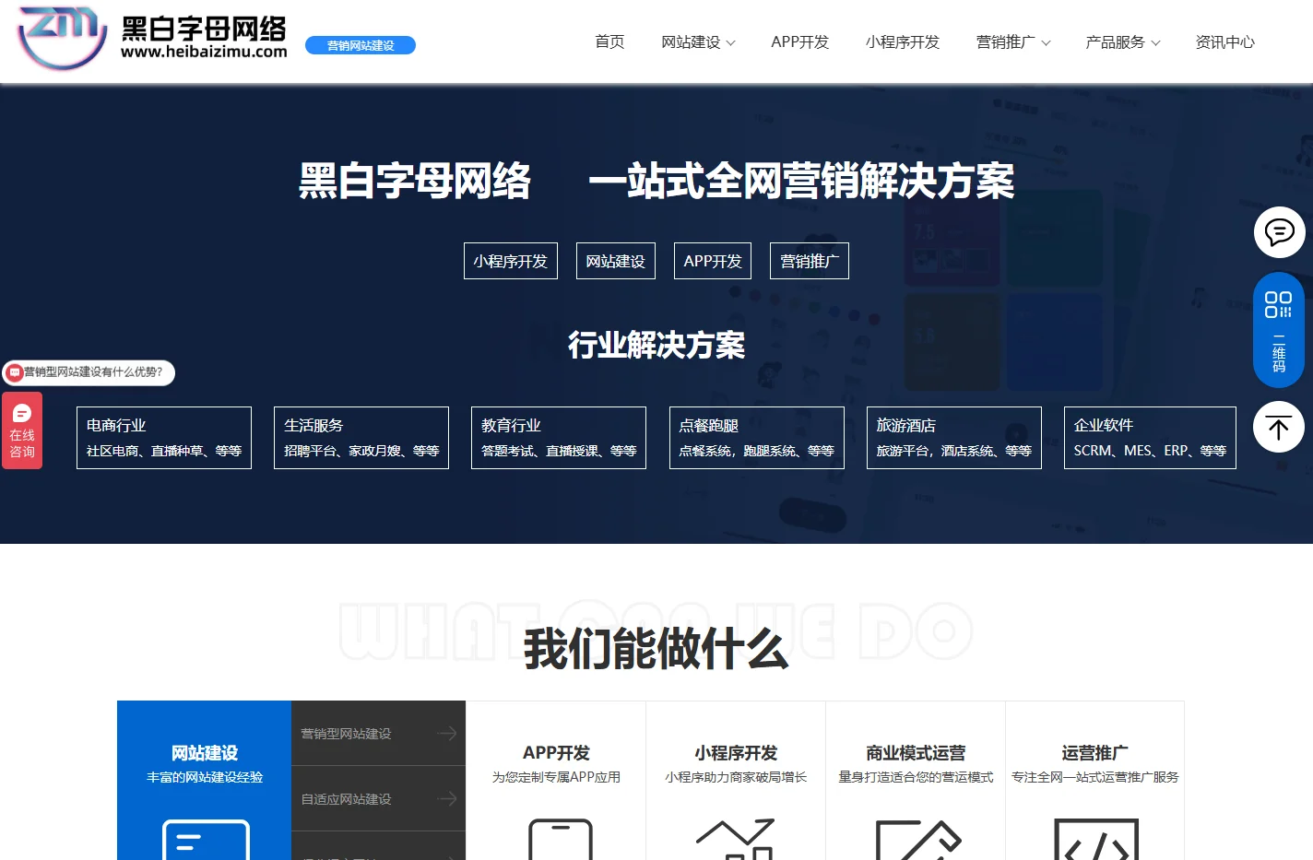Click the ZM company logo
The height and width of the screenshot is (860, 1313).
pyautogui.click(x=63, y=38)
